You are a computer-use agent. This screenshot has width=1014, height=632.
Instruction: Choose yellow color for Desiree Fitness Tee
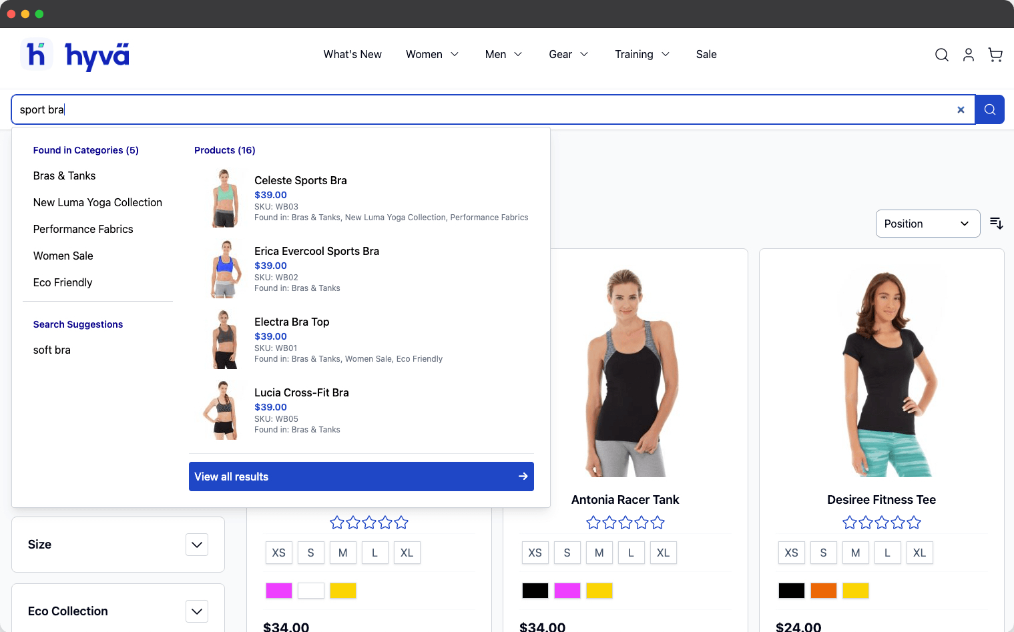(x=855, y=591)
